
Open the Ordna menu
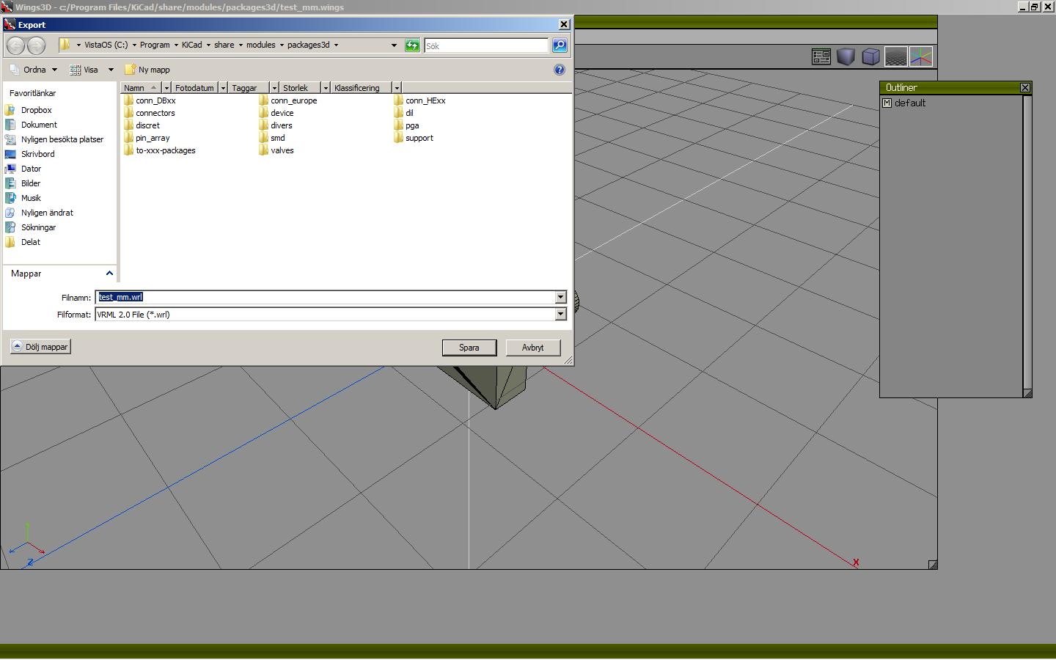tap(34, 70)
